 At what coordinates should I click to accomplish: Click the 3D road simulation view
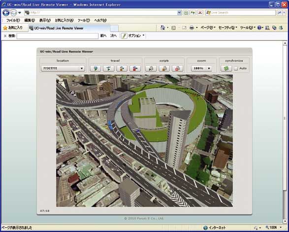pos(144,140)
